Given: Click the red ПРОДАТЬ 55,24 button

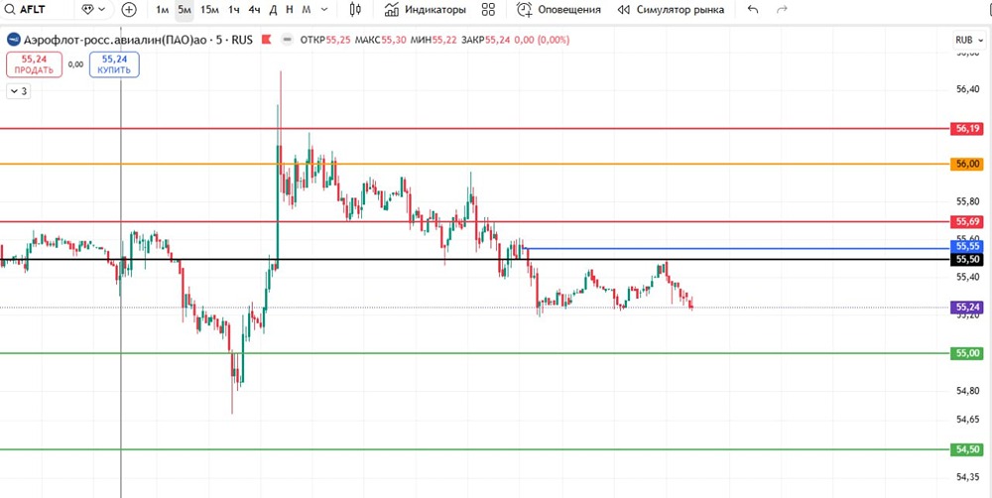Looking at the screenshot, I should click(35, 64).
